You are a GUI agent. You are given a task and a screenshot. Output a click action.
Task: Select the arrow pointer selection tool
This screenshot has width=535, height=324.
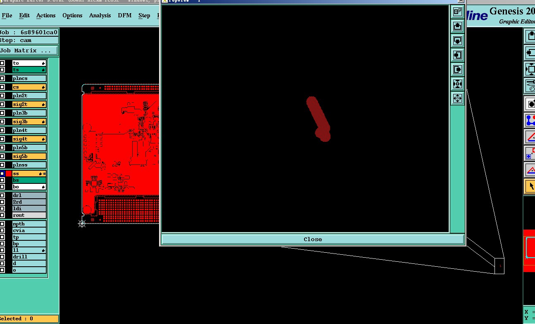pos(530,186)
